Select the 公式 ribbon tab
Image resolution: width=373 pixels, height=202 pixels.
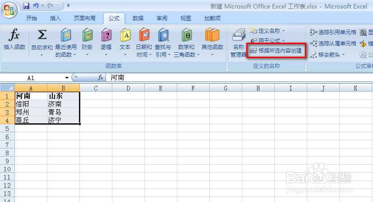click(x=114, y=18)
